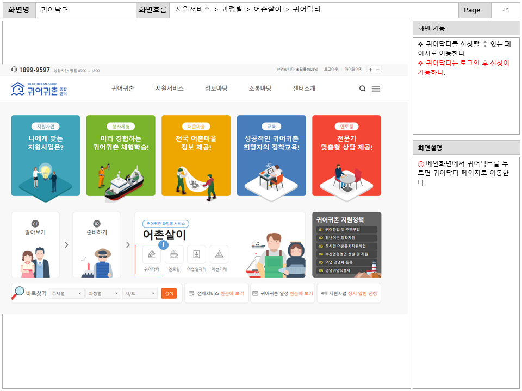This screenshot has height=391, width=522.
Task: Click the 멘토링 coffee cup icon
Action: [x=174, y=255]
